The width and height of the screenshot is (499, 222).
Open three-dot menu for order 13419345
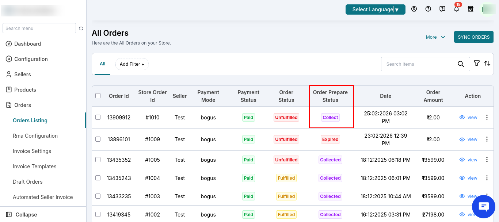click(487, 214)
